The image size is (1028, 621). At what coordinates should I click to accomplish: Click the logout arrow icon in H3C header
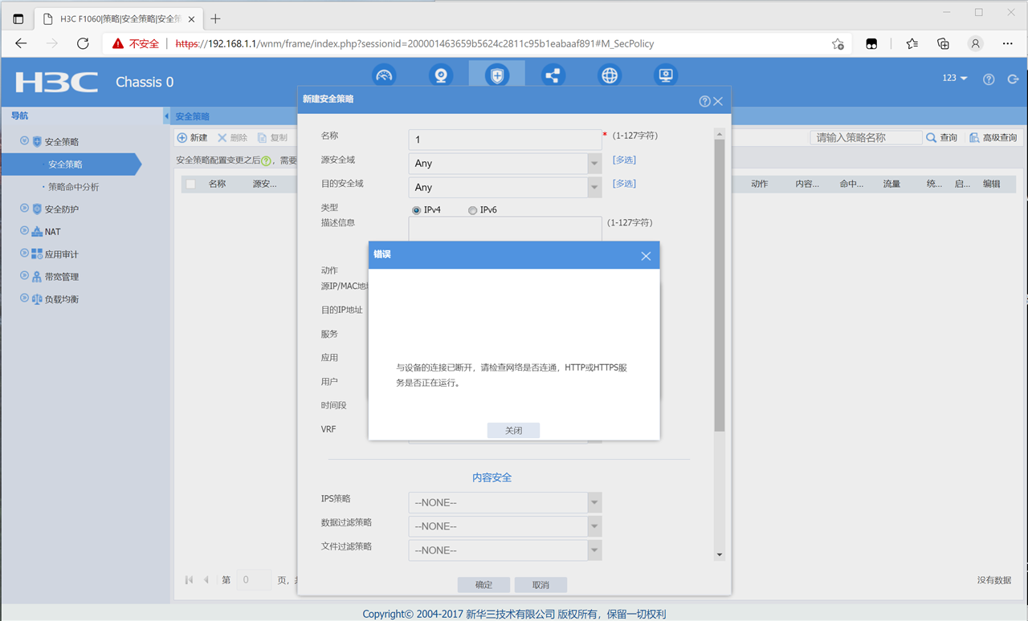[1013, 79]
